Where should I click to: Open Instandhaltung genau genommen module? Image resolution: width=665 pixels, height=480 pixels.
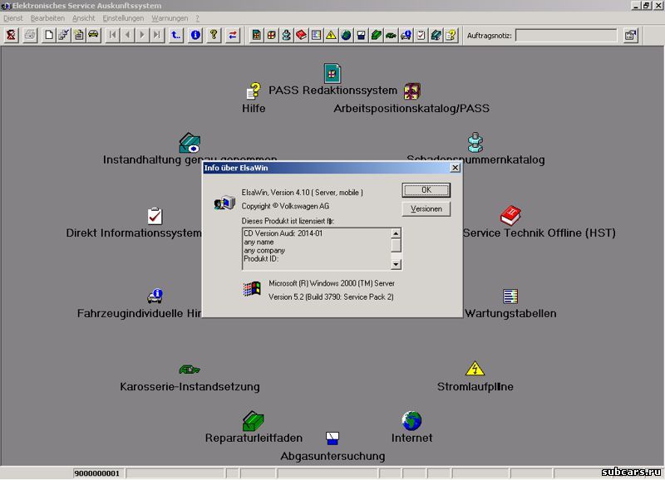coord(190,149)
